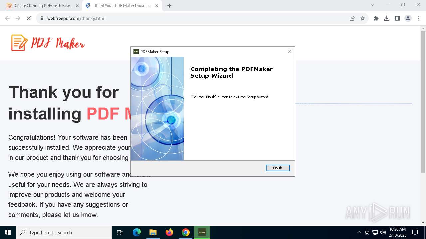The height and width of the screenshot is (239, 426).
Task: Click the wizard side banner image
Action: point(157,109)
